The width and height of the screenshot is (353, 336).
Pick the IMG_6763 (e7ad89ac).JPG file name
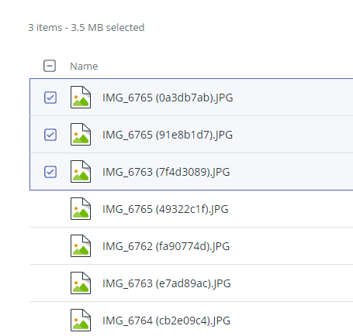167,283
